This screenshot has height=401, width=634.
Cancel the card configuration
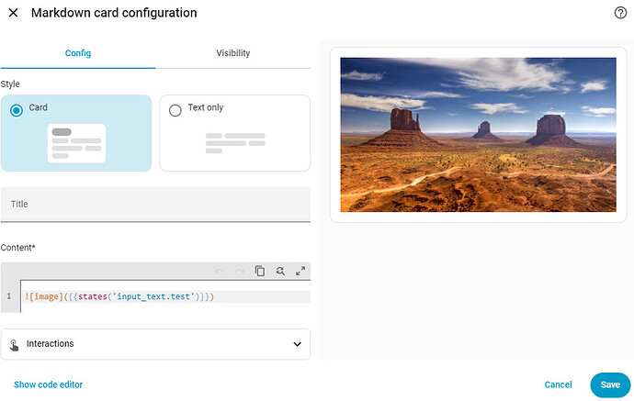(x=558, y=384)
